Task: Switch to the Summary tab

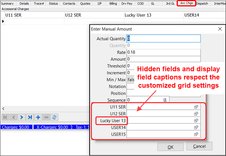Action: [x=7, y=3]
